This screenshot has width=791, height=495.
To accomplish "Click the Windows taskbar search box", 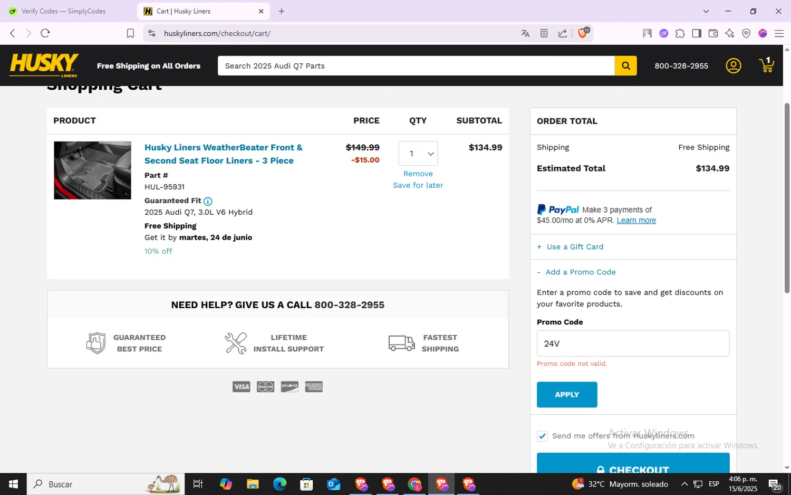I will click(105, 484).
